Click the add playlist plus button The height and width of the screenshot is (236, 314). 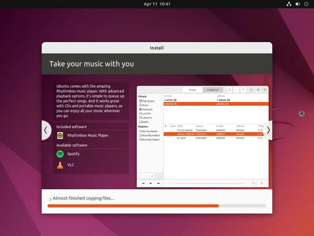(140, 176)
